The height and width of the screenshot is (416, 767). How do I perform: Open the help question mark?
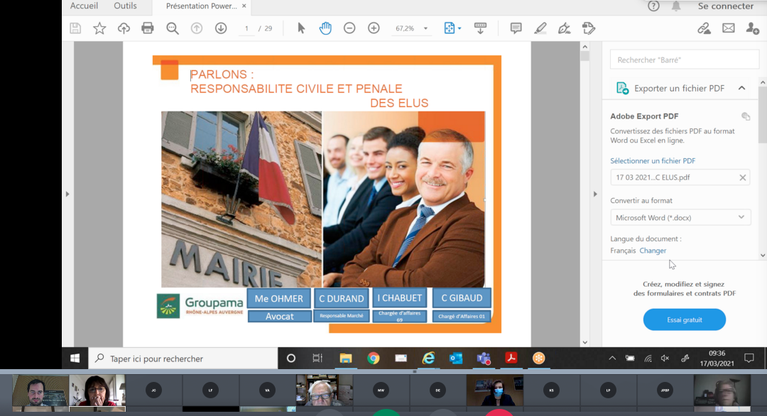[x=653, y=6]
